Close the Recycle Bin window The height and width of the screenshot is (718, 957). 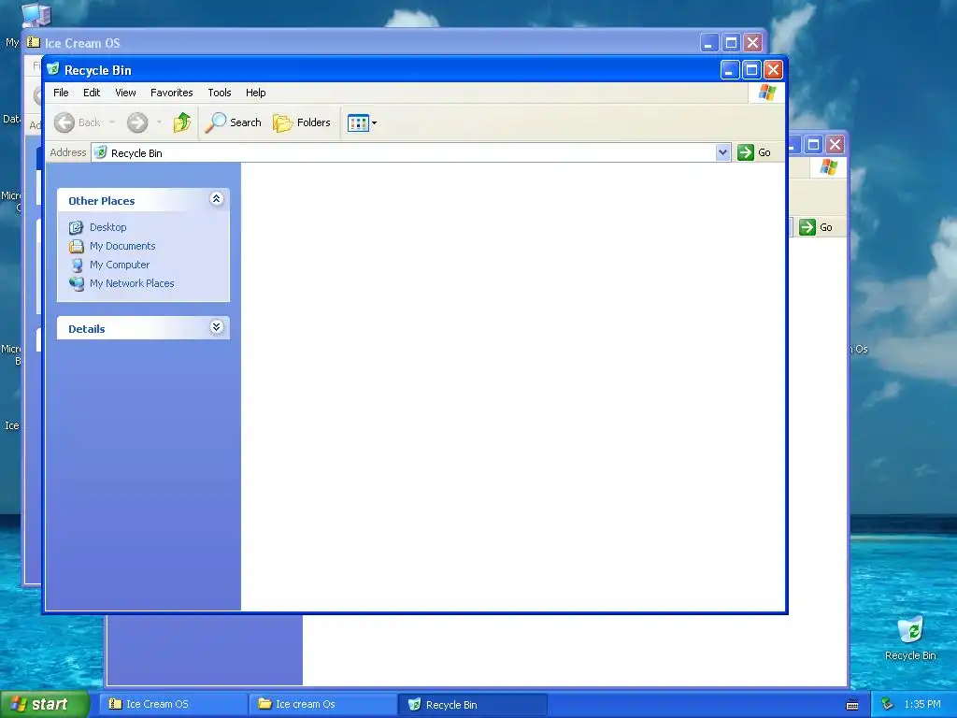coord(773,70)
